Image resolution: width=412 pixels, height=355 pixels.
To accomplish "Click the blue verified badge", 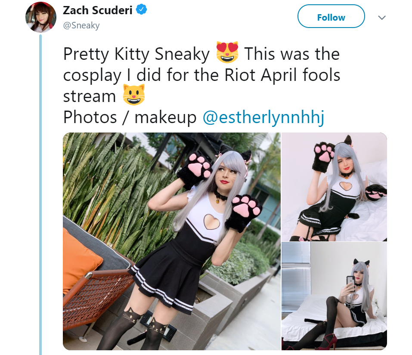I will 142,10.
